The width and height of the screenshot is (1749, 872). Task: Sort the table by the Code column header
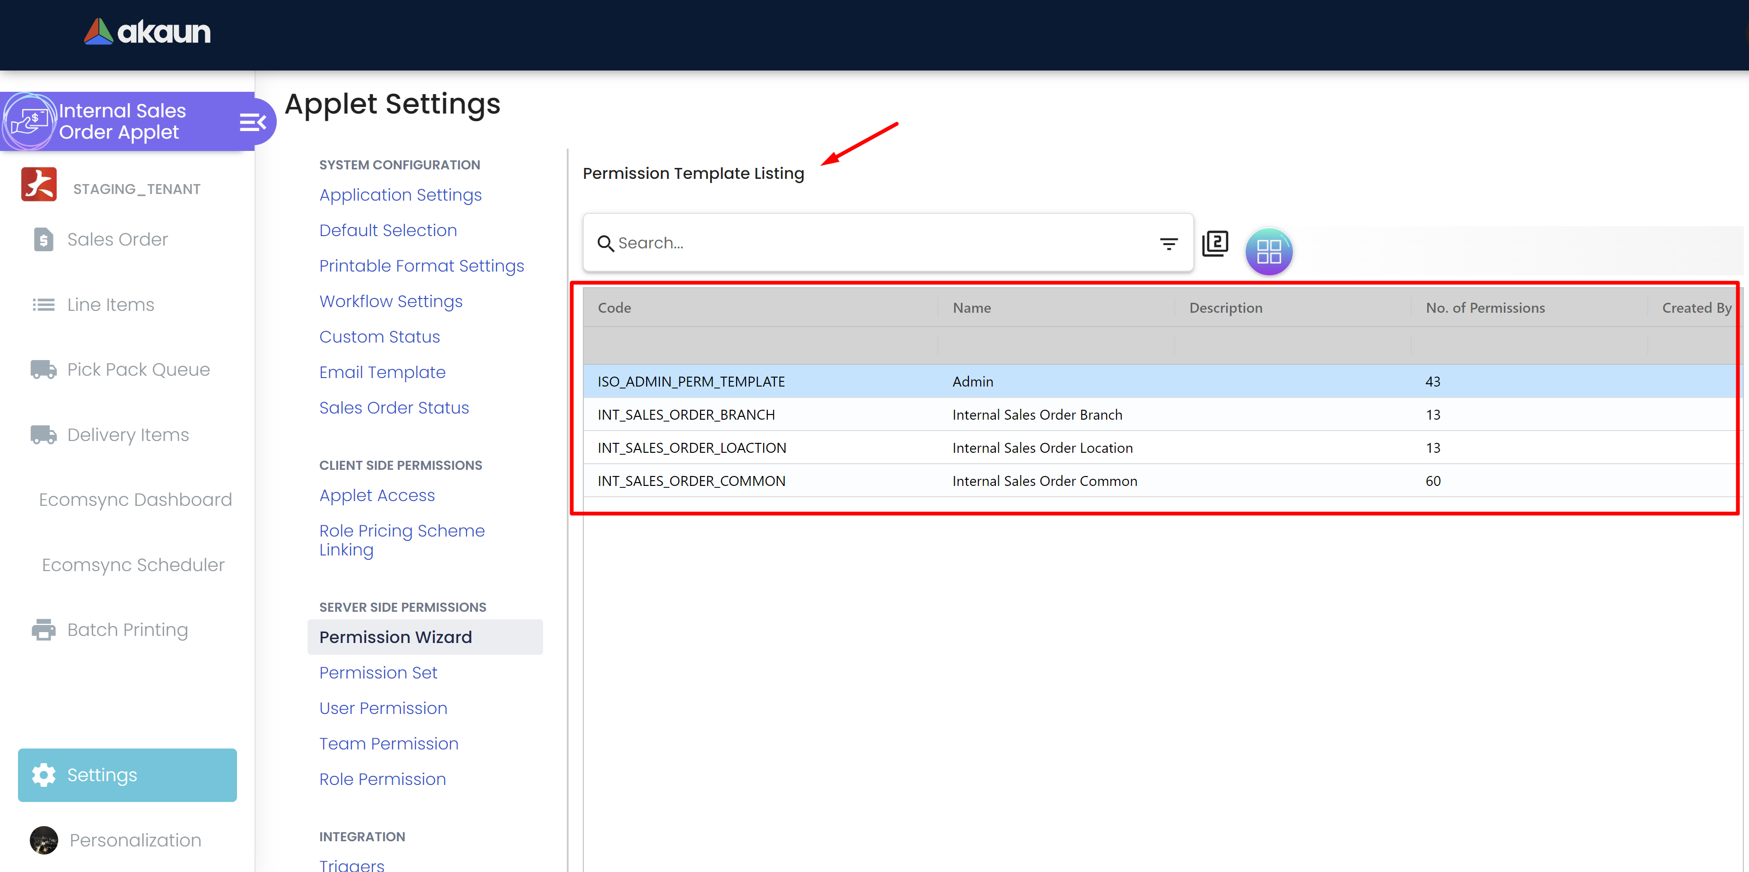click(615, 308)
